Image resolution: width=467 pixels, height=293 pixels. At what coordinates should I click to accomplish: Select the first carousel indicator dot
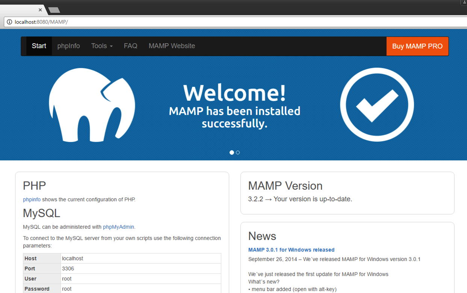pyautogui.click(x=231, y=153)
